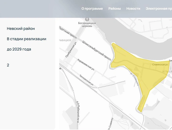Open the Электронная menu link
This screenshot has height=130, width=172.
159,9
